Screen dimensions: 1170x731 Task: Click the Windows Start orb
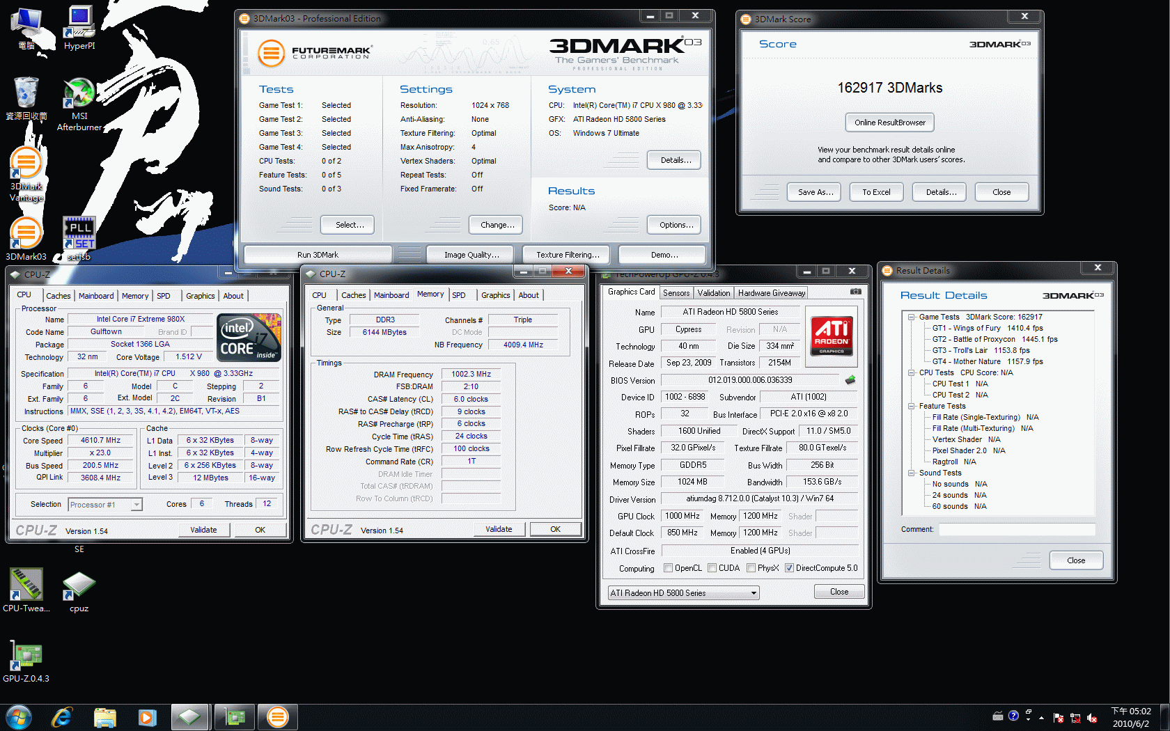[x=19, y=717]
